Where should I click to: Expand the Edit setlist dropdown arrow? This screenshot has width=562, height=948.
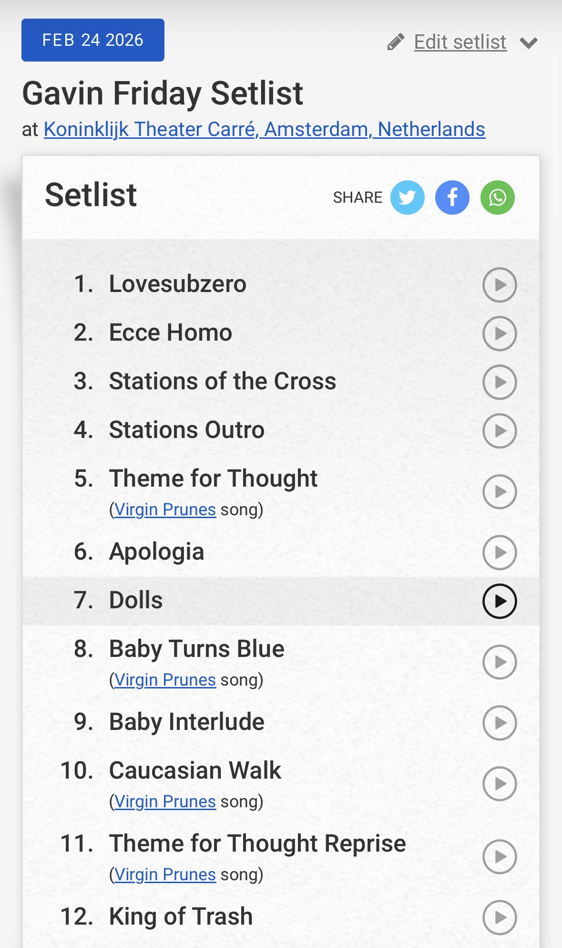[529, 43]
